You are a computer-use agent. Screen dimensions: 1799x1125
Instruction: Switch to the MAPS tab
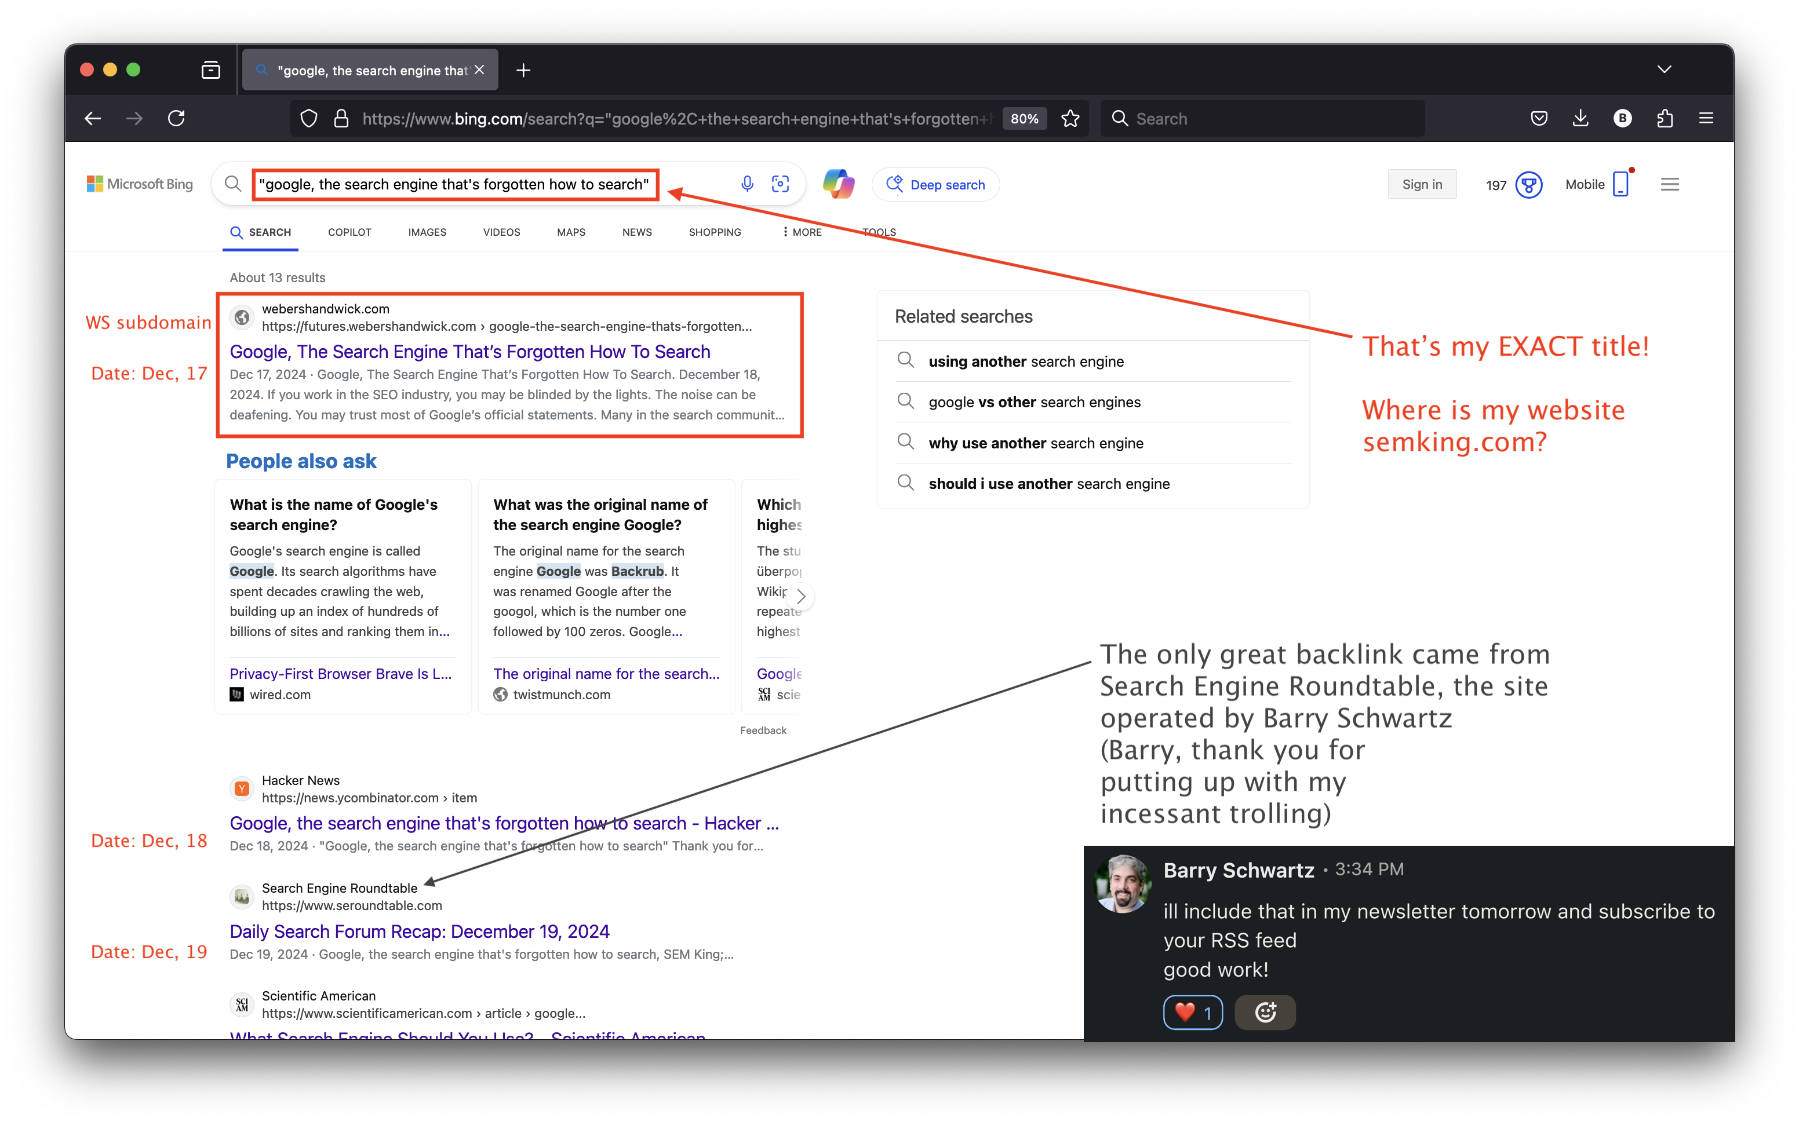click(x=571, y=232)
